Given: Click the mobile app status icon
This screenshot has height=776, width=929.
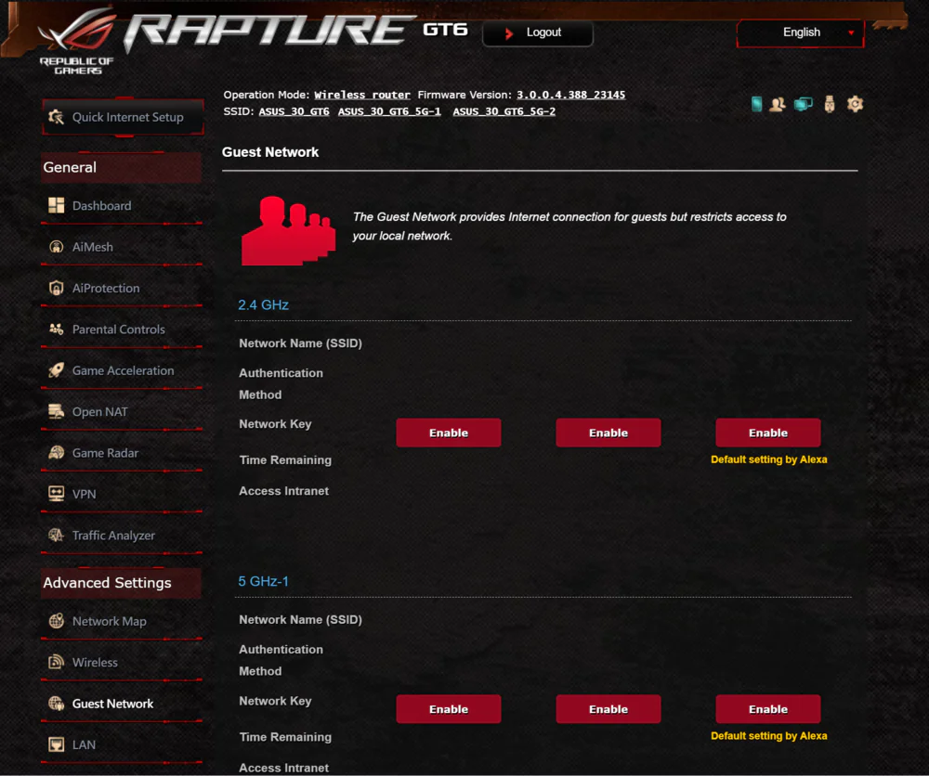Looking at the screenshot, I should coord(756,104).
